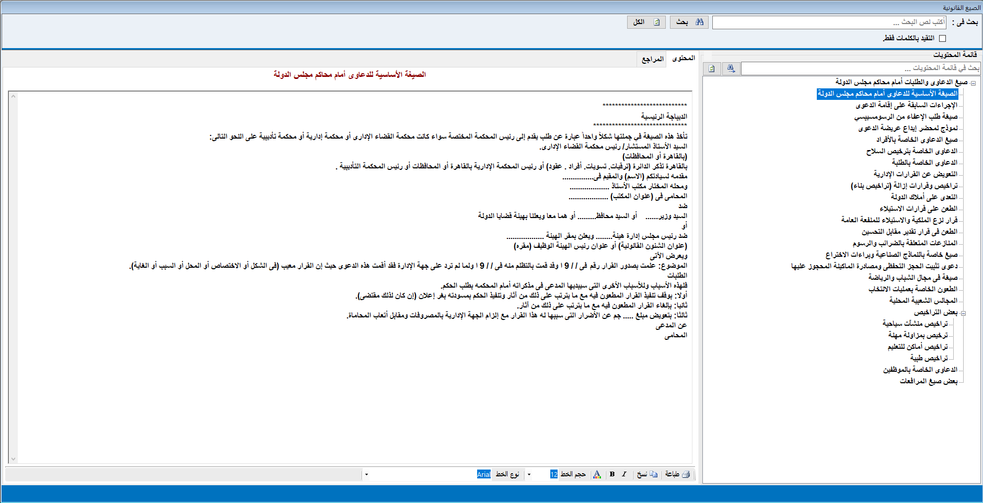Select 'صيغة فى مجال الشباب والرياضة' item
Screen dimensions: 983x503
tap(913, 278)
